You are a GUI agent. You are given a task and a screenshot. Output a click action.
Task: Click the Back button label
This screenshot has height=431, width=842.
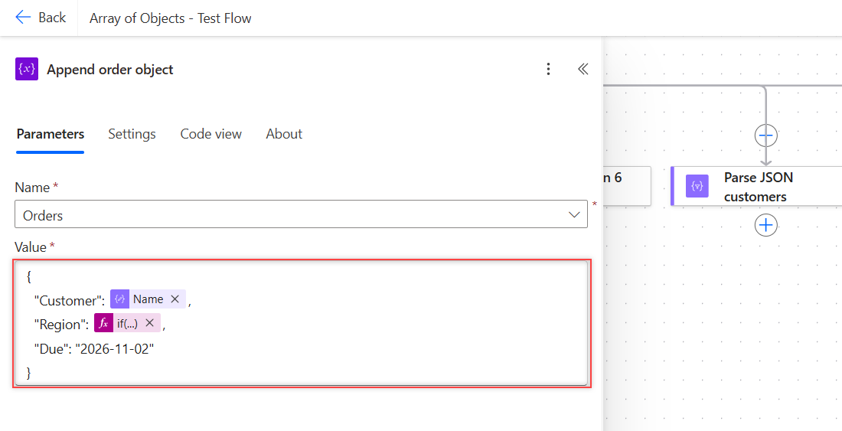(52, 18)
